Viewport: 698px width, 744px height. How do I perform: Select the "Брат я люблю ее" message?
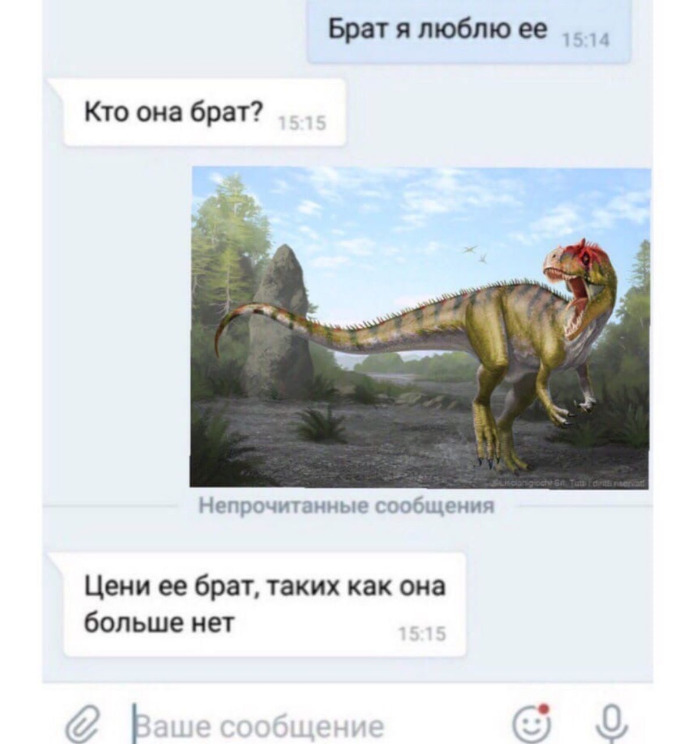(x=469, y=31)
